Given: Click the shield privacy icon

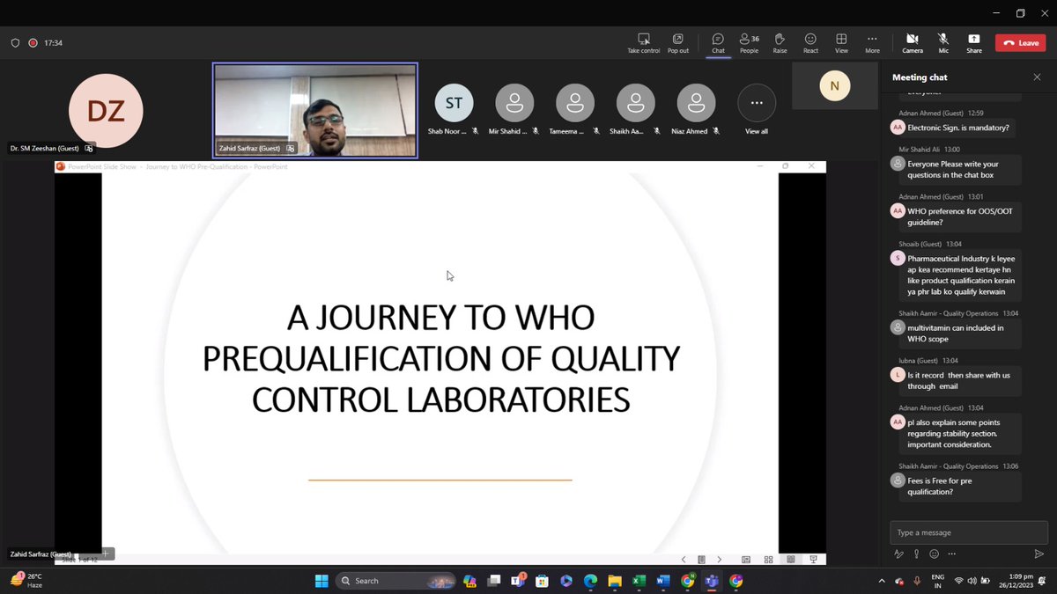Looking at the screenshot, I should point(15,42).
